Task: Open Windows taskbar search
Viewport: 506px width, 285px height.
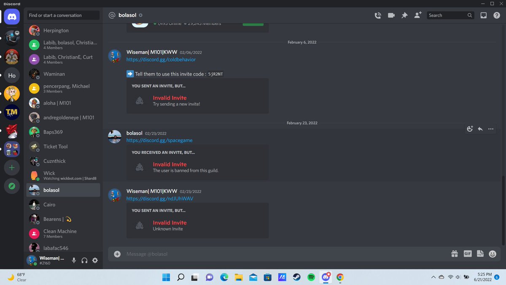Action: [x=180, y=277]
